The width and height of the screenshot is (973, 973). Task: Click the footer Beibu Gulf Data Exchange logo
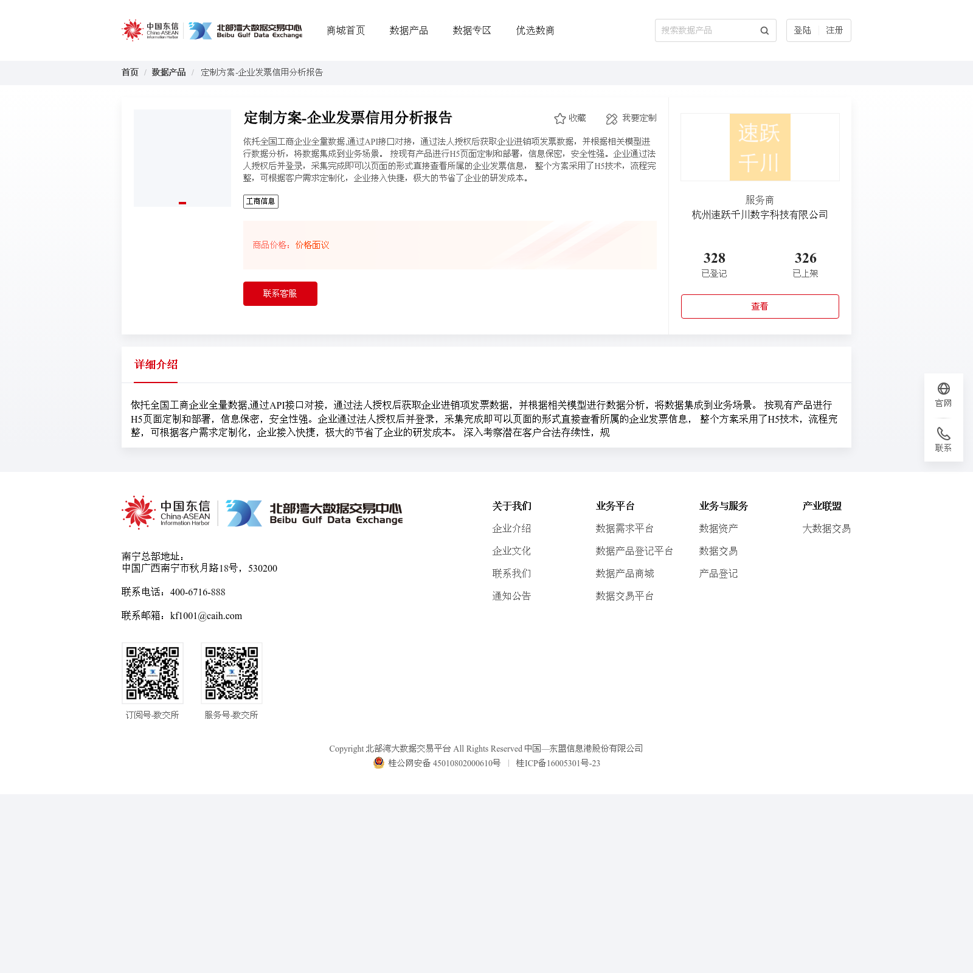tap(314, 513)
